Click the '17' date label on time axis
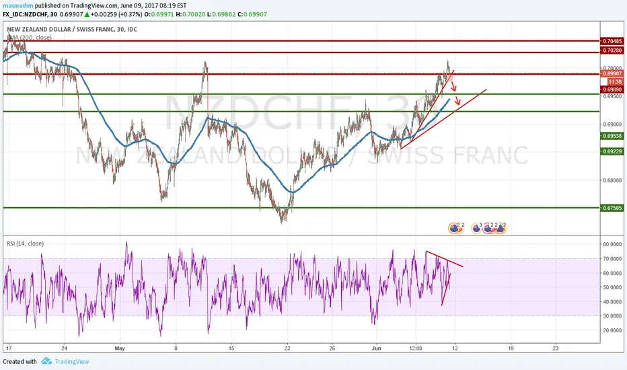Screen dimensions: 627x370 pos(9,348)
